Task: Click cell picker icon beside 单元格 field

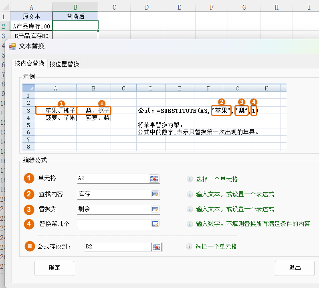Action: (155, 179)
